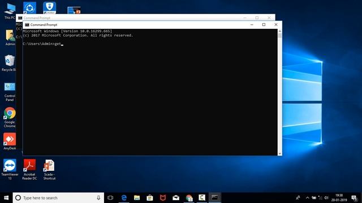
Task: Open the green C app in taskbar
Action: [202, 198]
